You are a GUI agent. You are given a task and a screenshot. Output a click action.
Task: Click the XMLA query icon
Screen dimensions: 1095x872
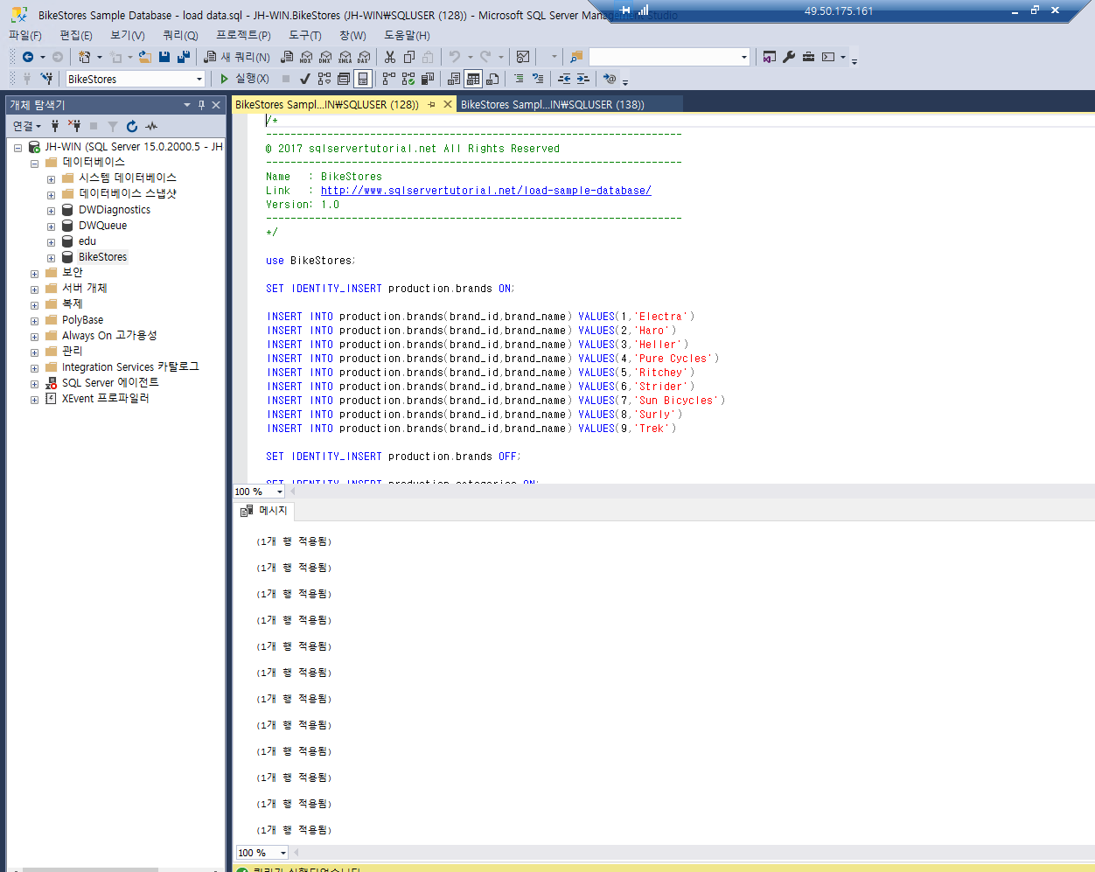coord(345,57)
